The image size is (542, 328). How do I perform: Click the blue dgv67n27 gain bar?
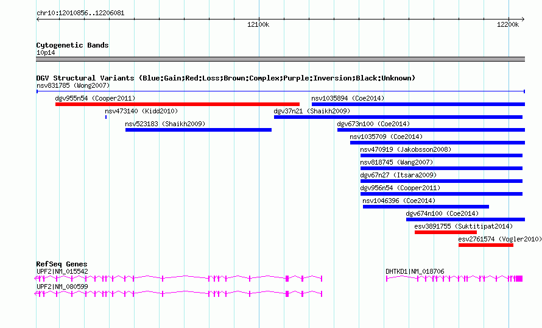442,181
